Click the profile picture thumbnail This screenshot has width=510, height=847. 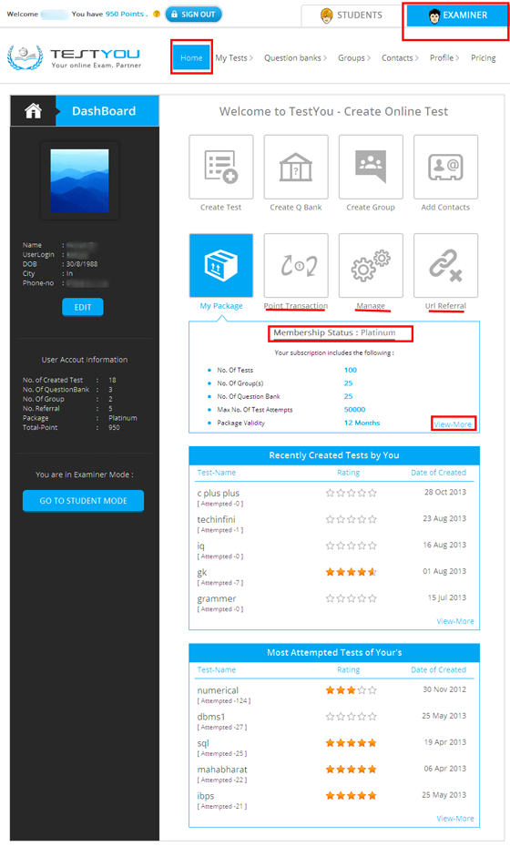[x=79, y=181]
